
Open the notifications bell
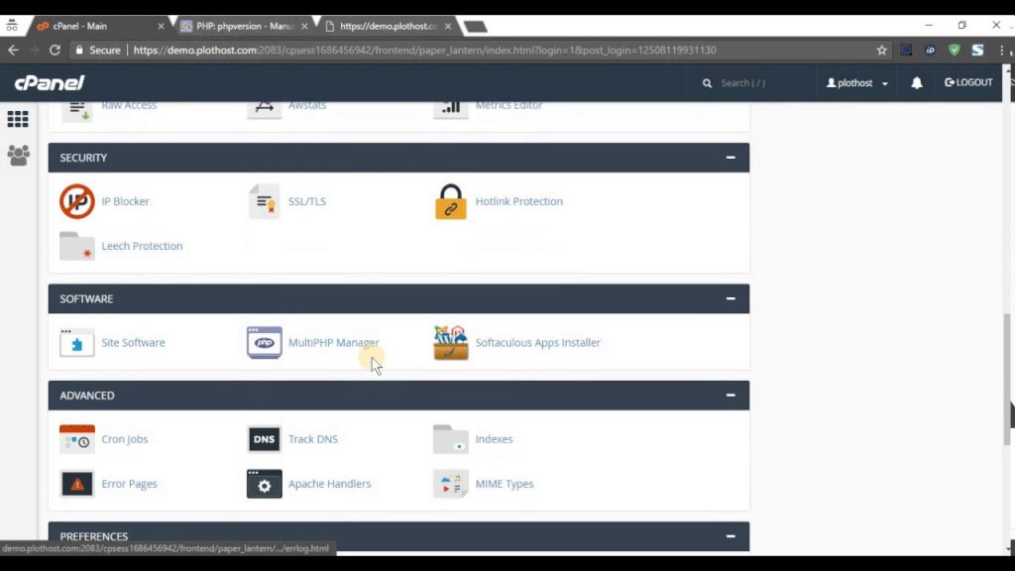point(916,83)
